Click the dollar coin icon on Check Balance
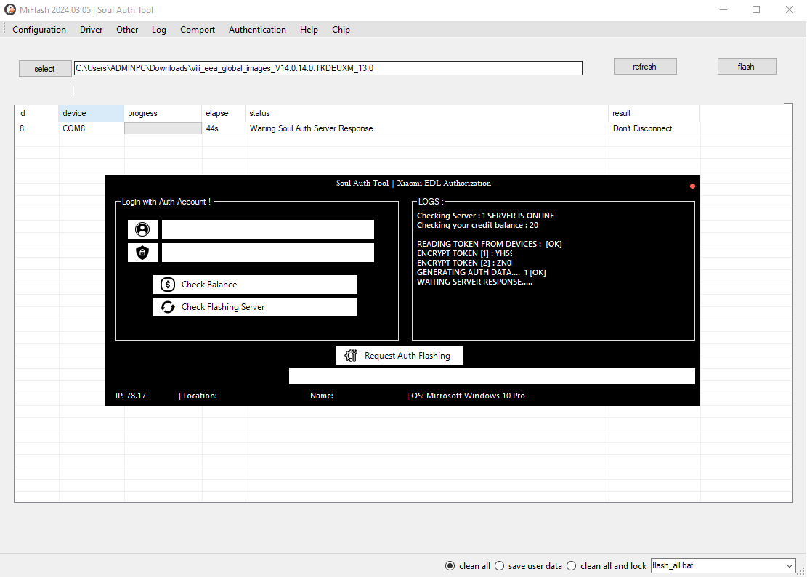 coord(168,285)
